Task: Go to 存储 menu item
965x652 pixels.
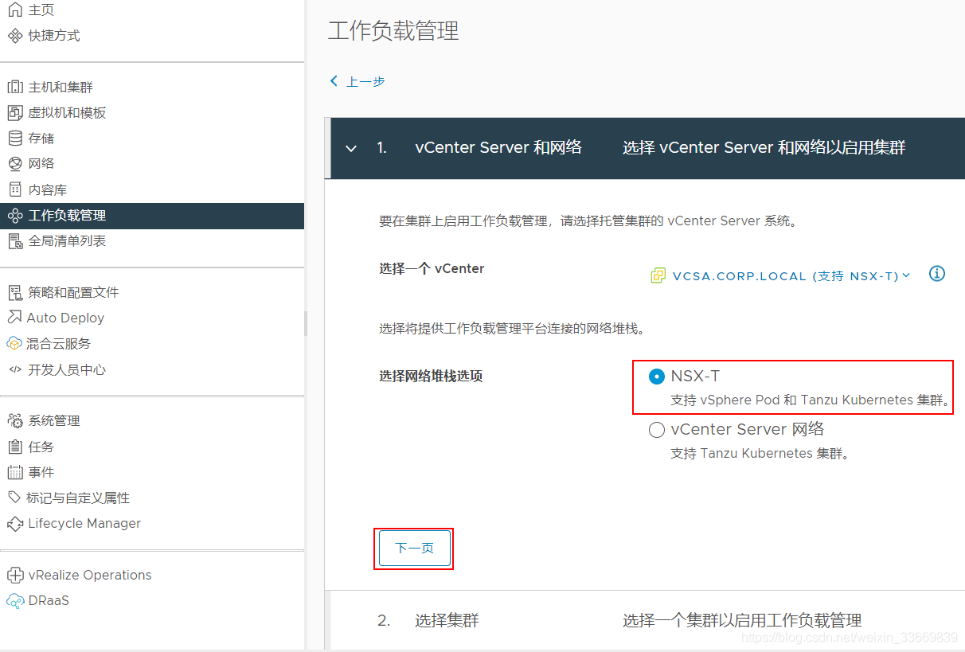Action: [41, 138]
